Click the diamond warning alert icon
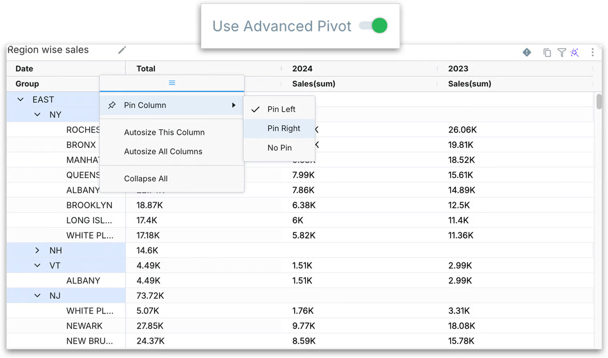The height and width of the screenshot is (358, 608). (x=527, y=52)
